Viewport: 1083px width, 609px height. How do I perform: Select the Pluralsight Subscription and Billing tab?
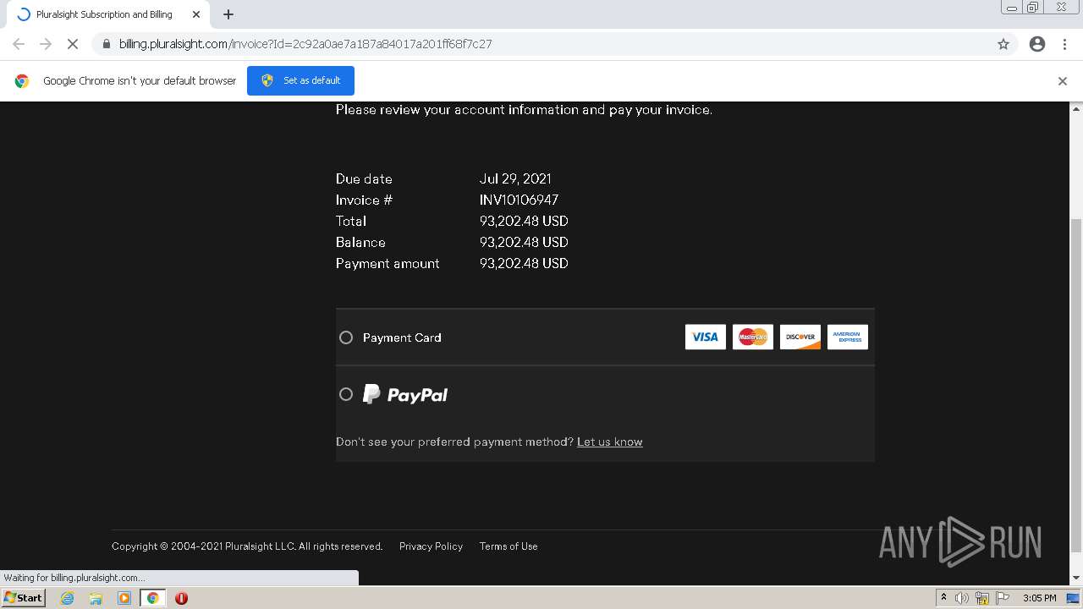tap(108, 14)
